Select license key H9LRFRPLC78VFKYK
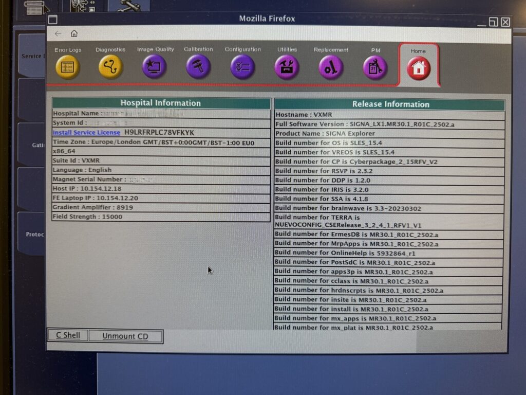Viewport: 526px width, 395px height. [x=159, y=133]
